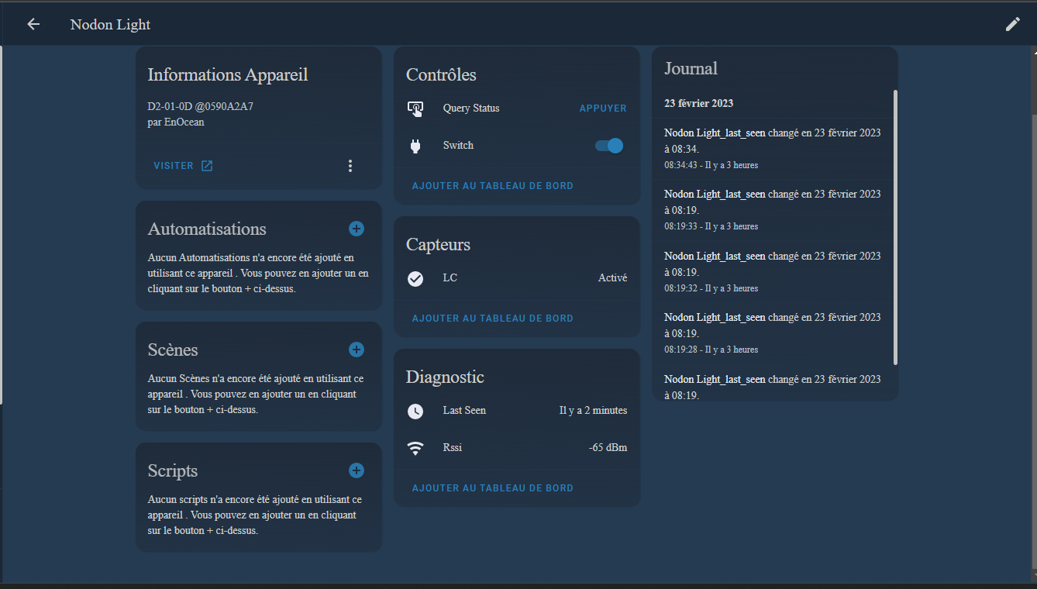Screen dimensions: 1037x589
Task: Open the VISITER device link
Action: [x=183, y=166]
